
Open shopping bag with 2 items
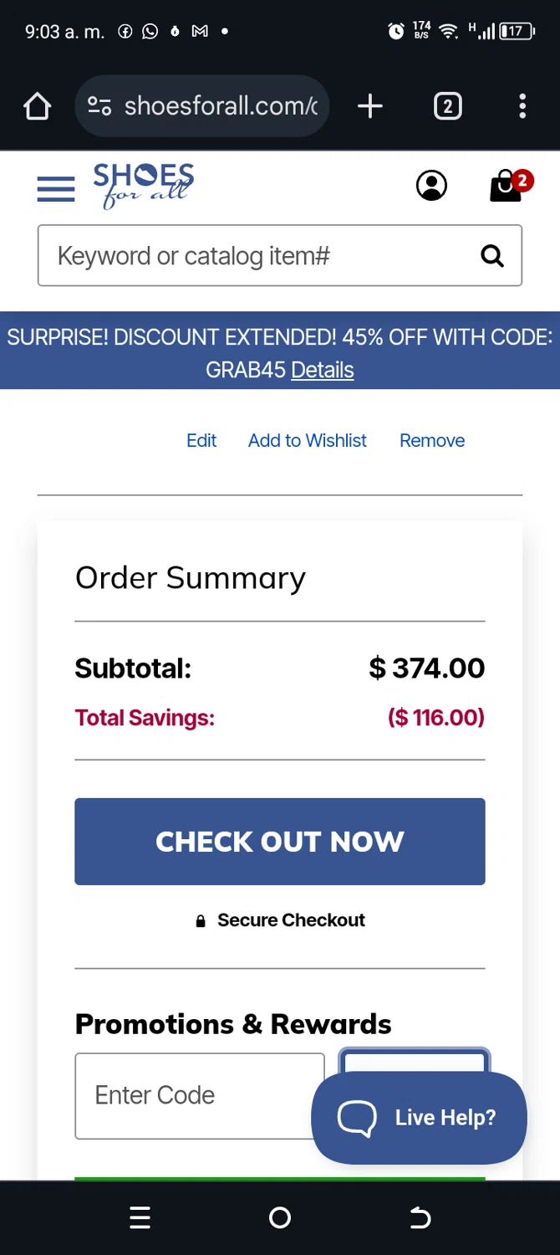(510, 186)
